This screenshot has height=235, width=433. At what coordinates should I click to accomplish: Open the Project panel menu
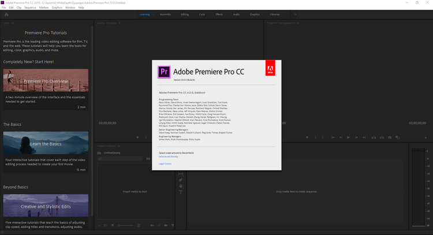[119, 146]
